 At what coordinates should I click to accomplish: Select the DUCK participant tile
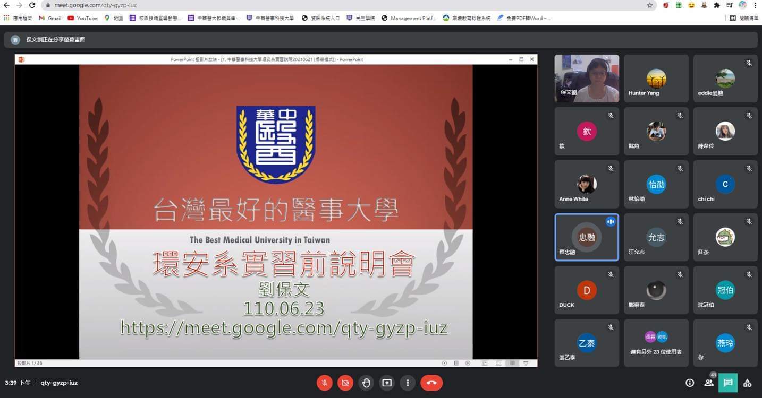[x=587, y=290]
